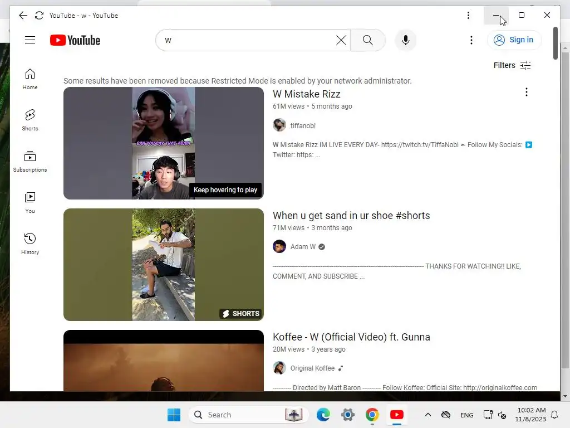Click the Original Koffee channel avatar
This screenshot has height=428, width=570.
point(279,368)
